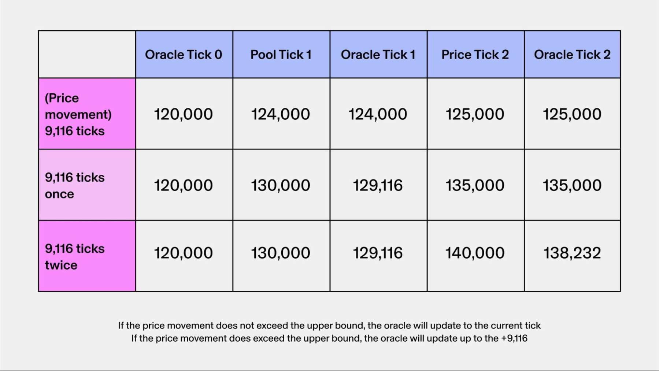The width and height of the screenshot is (659, 371).
Task: Select the 120,000 value in the "once" row
Action: click(184, 185)
